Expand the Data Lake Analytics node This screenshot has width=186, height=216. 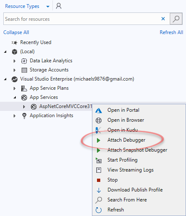click(15, 61)
